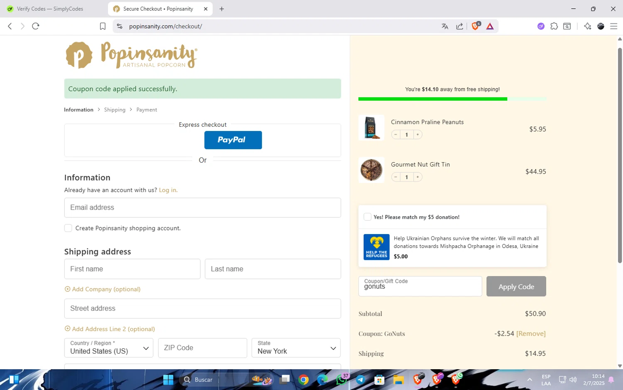Focus the Street address field
The width and height of the screenshot is (623, 390).
tap(203, 309)
